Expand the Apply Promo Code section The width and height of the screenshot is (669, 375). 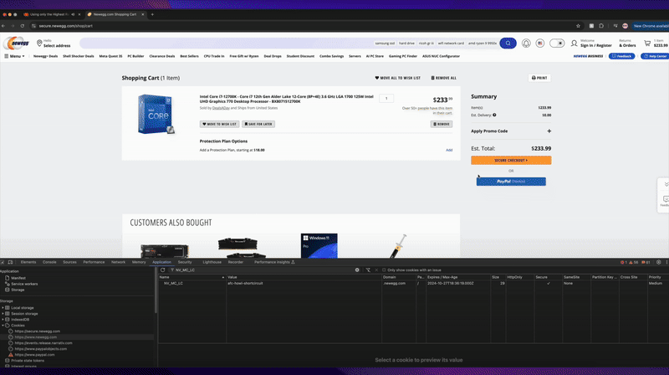click(549, 131)
